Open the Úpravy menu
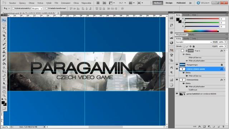The height and width of the screenshot is (129, 229). click(22, 3)
